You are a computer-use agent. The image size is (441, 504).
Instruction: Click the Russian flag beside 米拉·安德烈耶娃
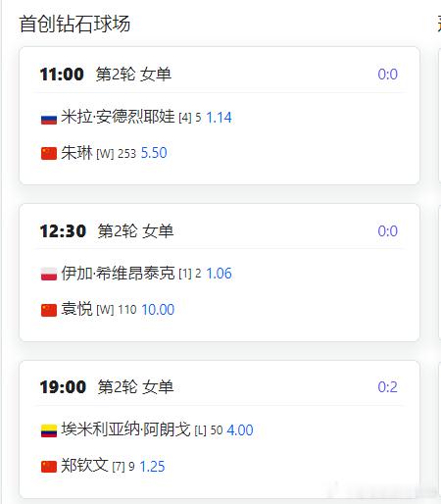pos(49,119)
